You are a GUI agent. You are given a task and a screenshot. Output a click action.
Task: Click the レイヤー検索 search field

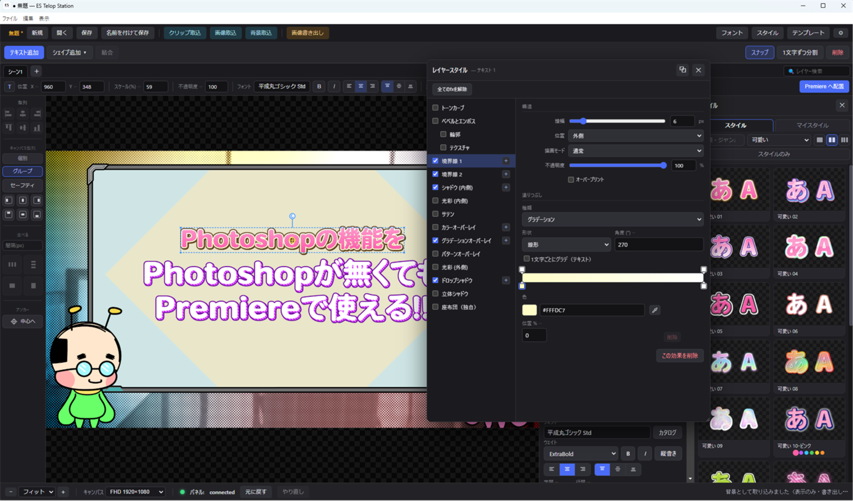816,71
